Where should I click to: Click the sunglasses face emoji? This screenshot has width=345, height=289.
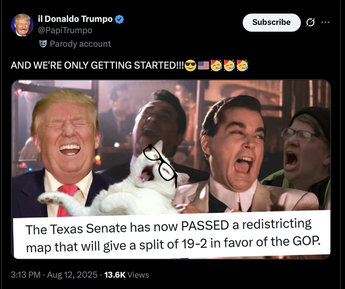point(190,65)
